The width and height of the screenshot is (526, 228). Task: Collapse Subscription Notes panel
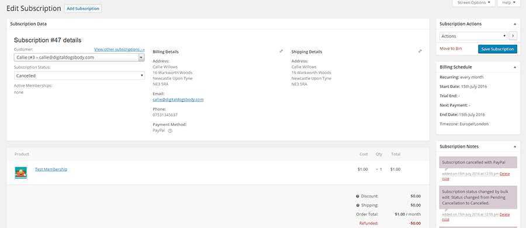pyautogui.click(x=514, y=146)
